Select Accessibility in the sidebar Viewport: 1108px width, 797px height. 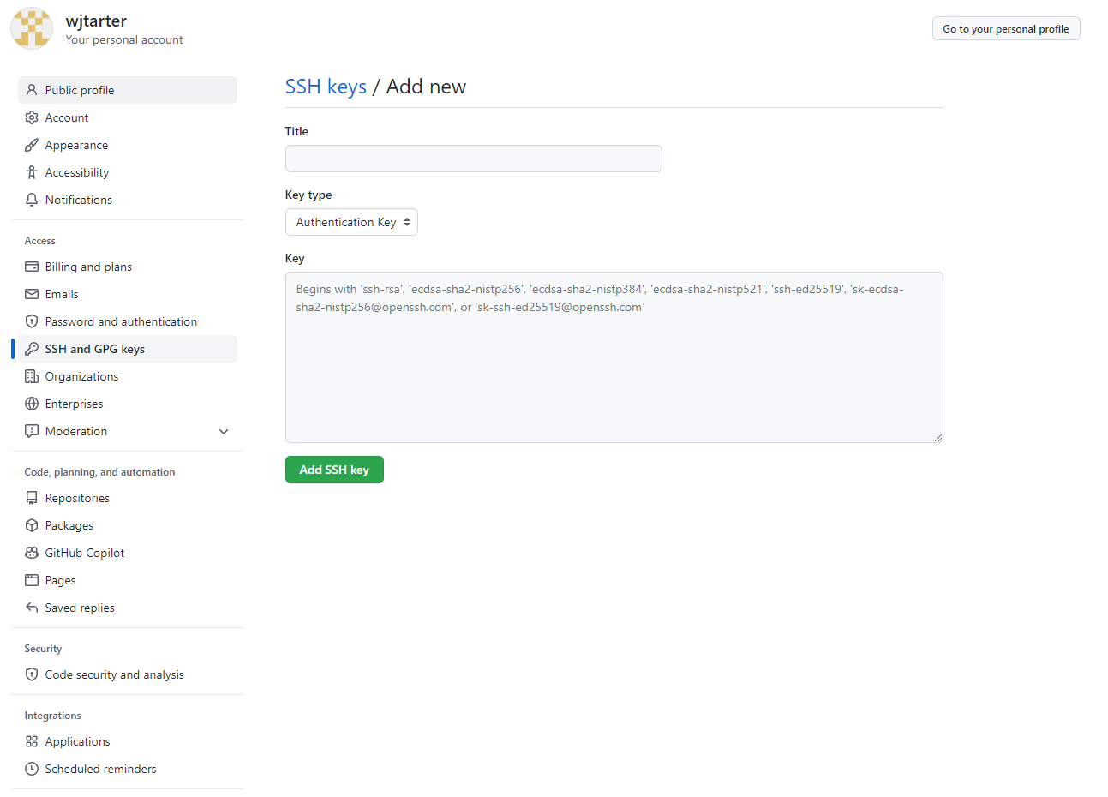128,172
